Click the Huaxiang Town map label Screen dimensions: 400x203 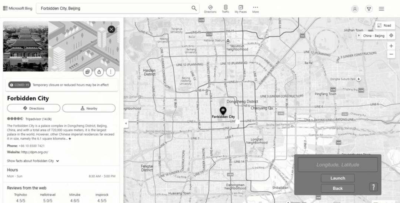click(x=179, y=193)
